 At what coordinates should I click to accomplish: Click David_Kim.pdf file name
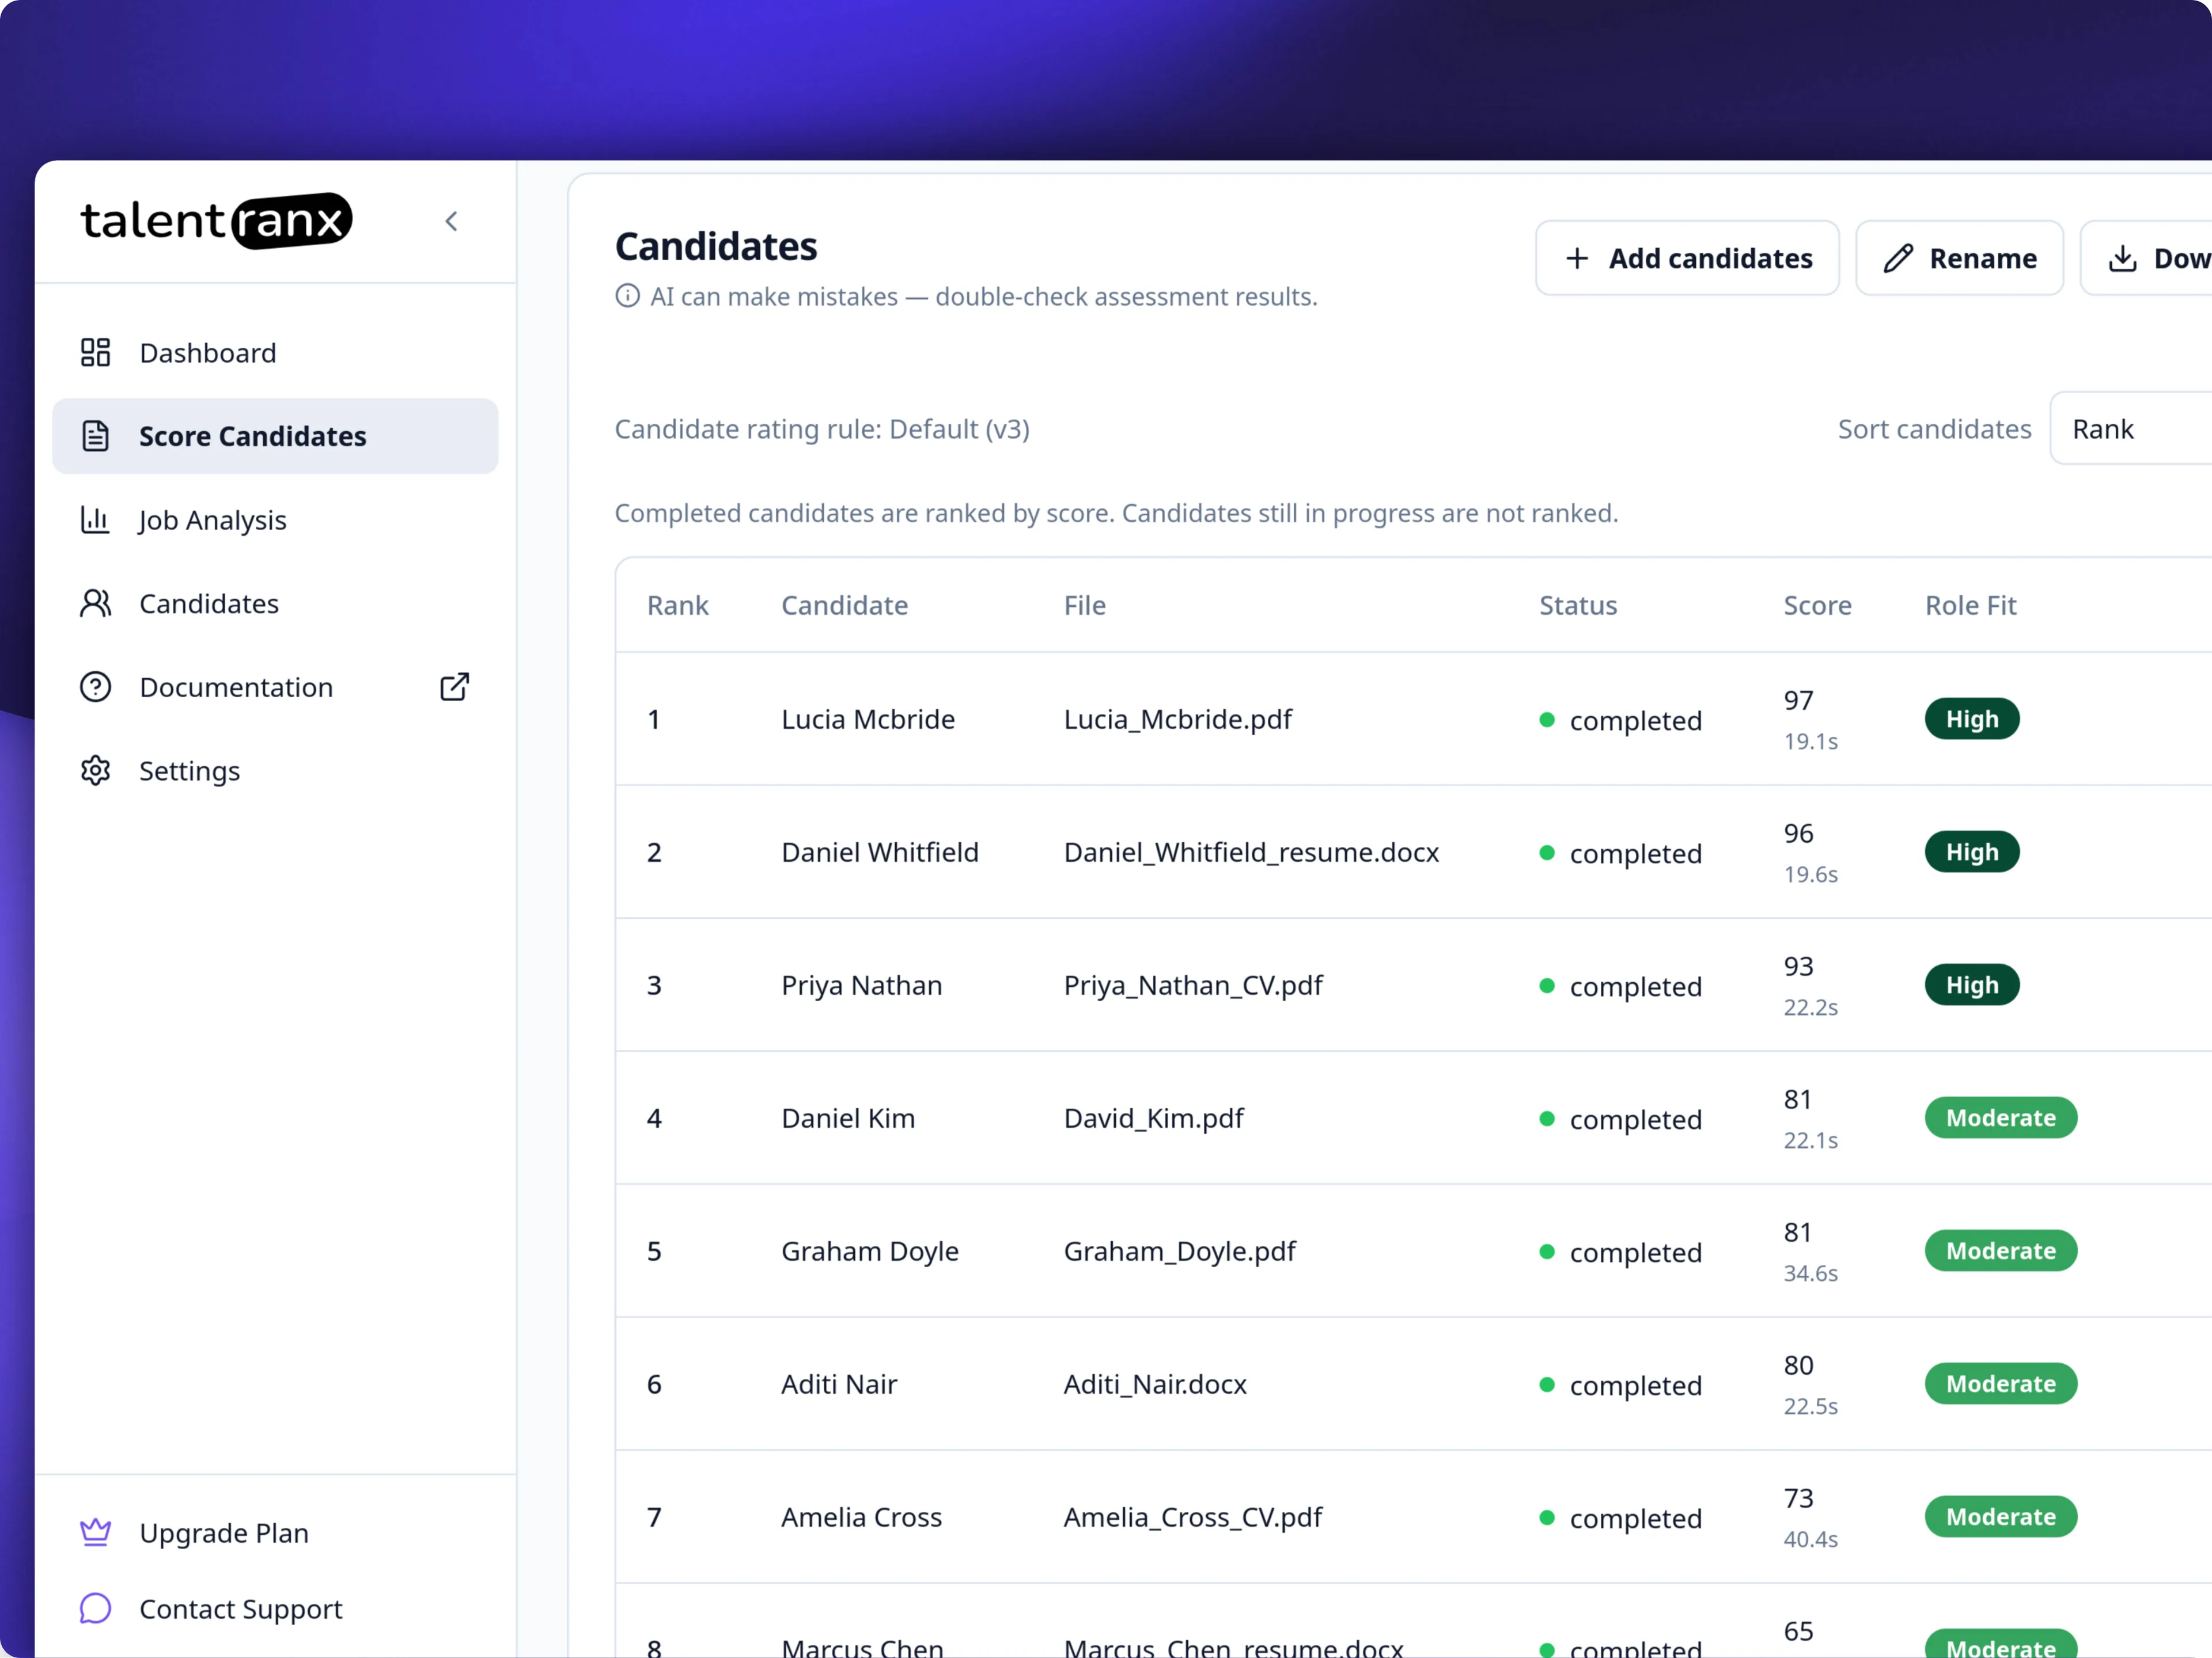pyautogui.click(x=1153, y=1117)
